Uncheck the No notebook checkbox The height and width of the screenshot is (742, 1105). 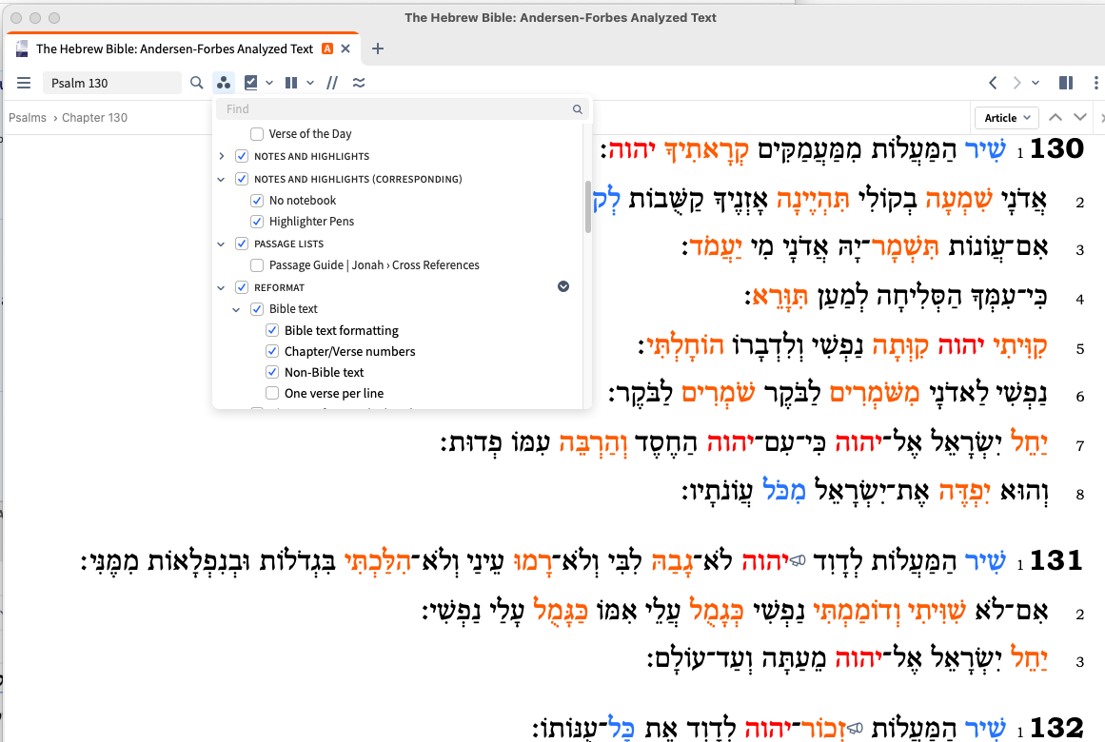[x=257, y=200]
